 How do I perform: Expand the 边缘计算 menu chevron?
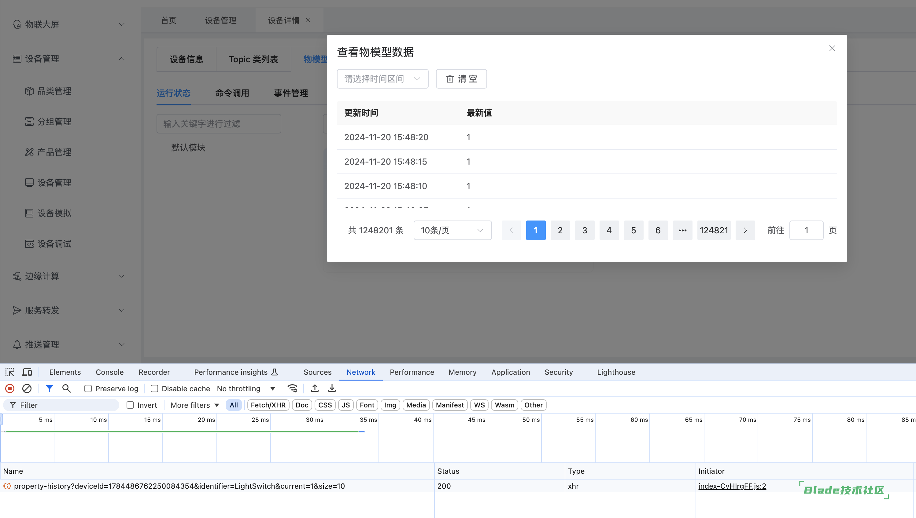click(x=121, y=276)
